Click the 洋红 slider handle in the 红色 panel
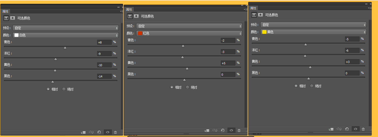The height and width of the screenshot is (137, 378). pos(182,57)
